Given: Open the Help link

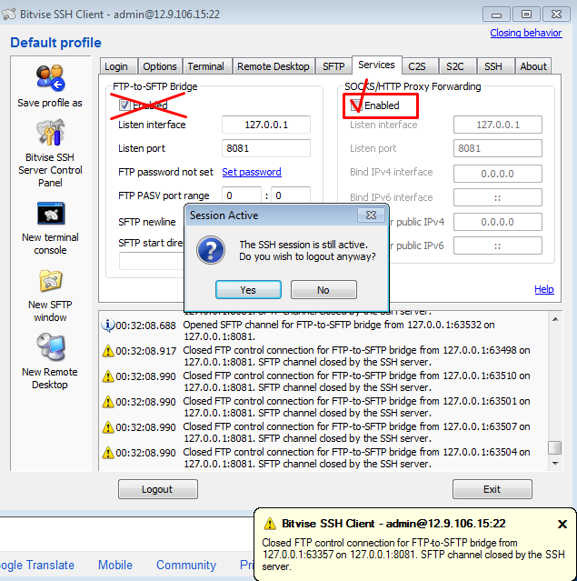Looking at the screenshot, I should (x=544, y=289).
